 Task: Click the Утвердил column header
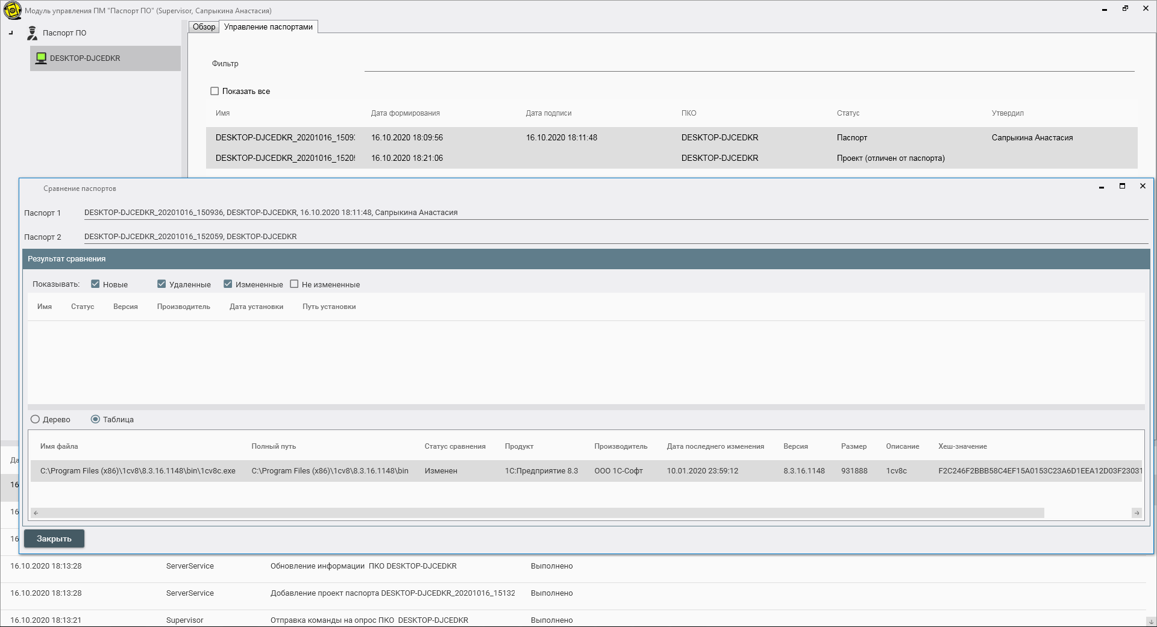tap(1008, 113)
